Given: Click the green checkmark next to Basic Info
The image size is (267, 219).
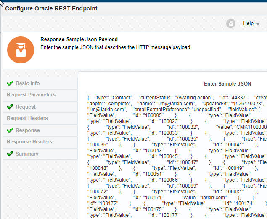Looking at the screenshot, I should click(10, 83).
